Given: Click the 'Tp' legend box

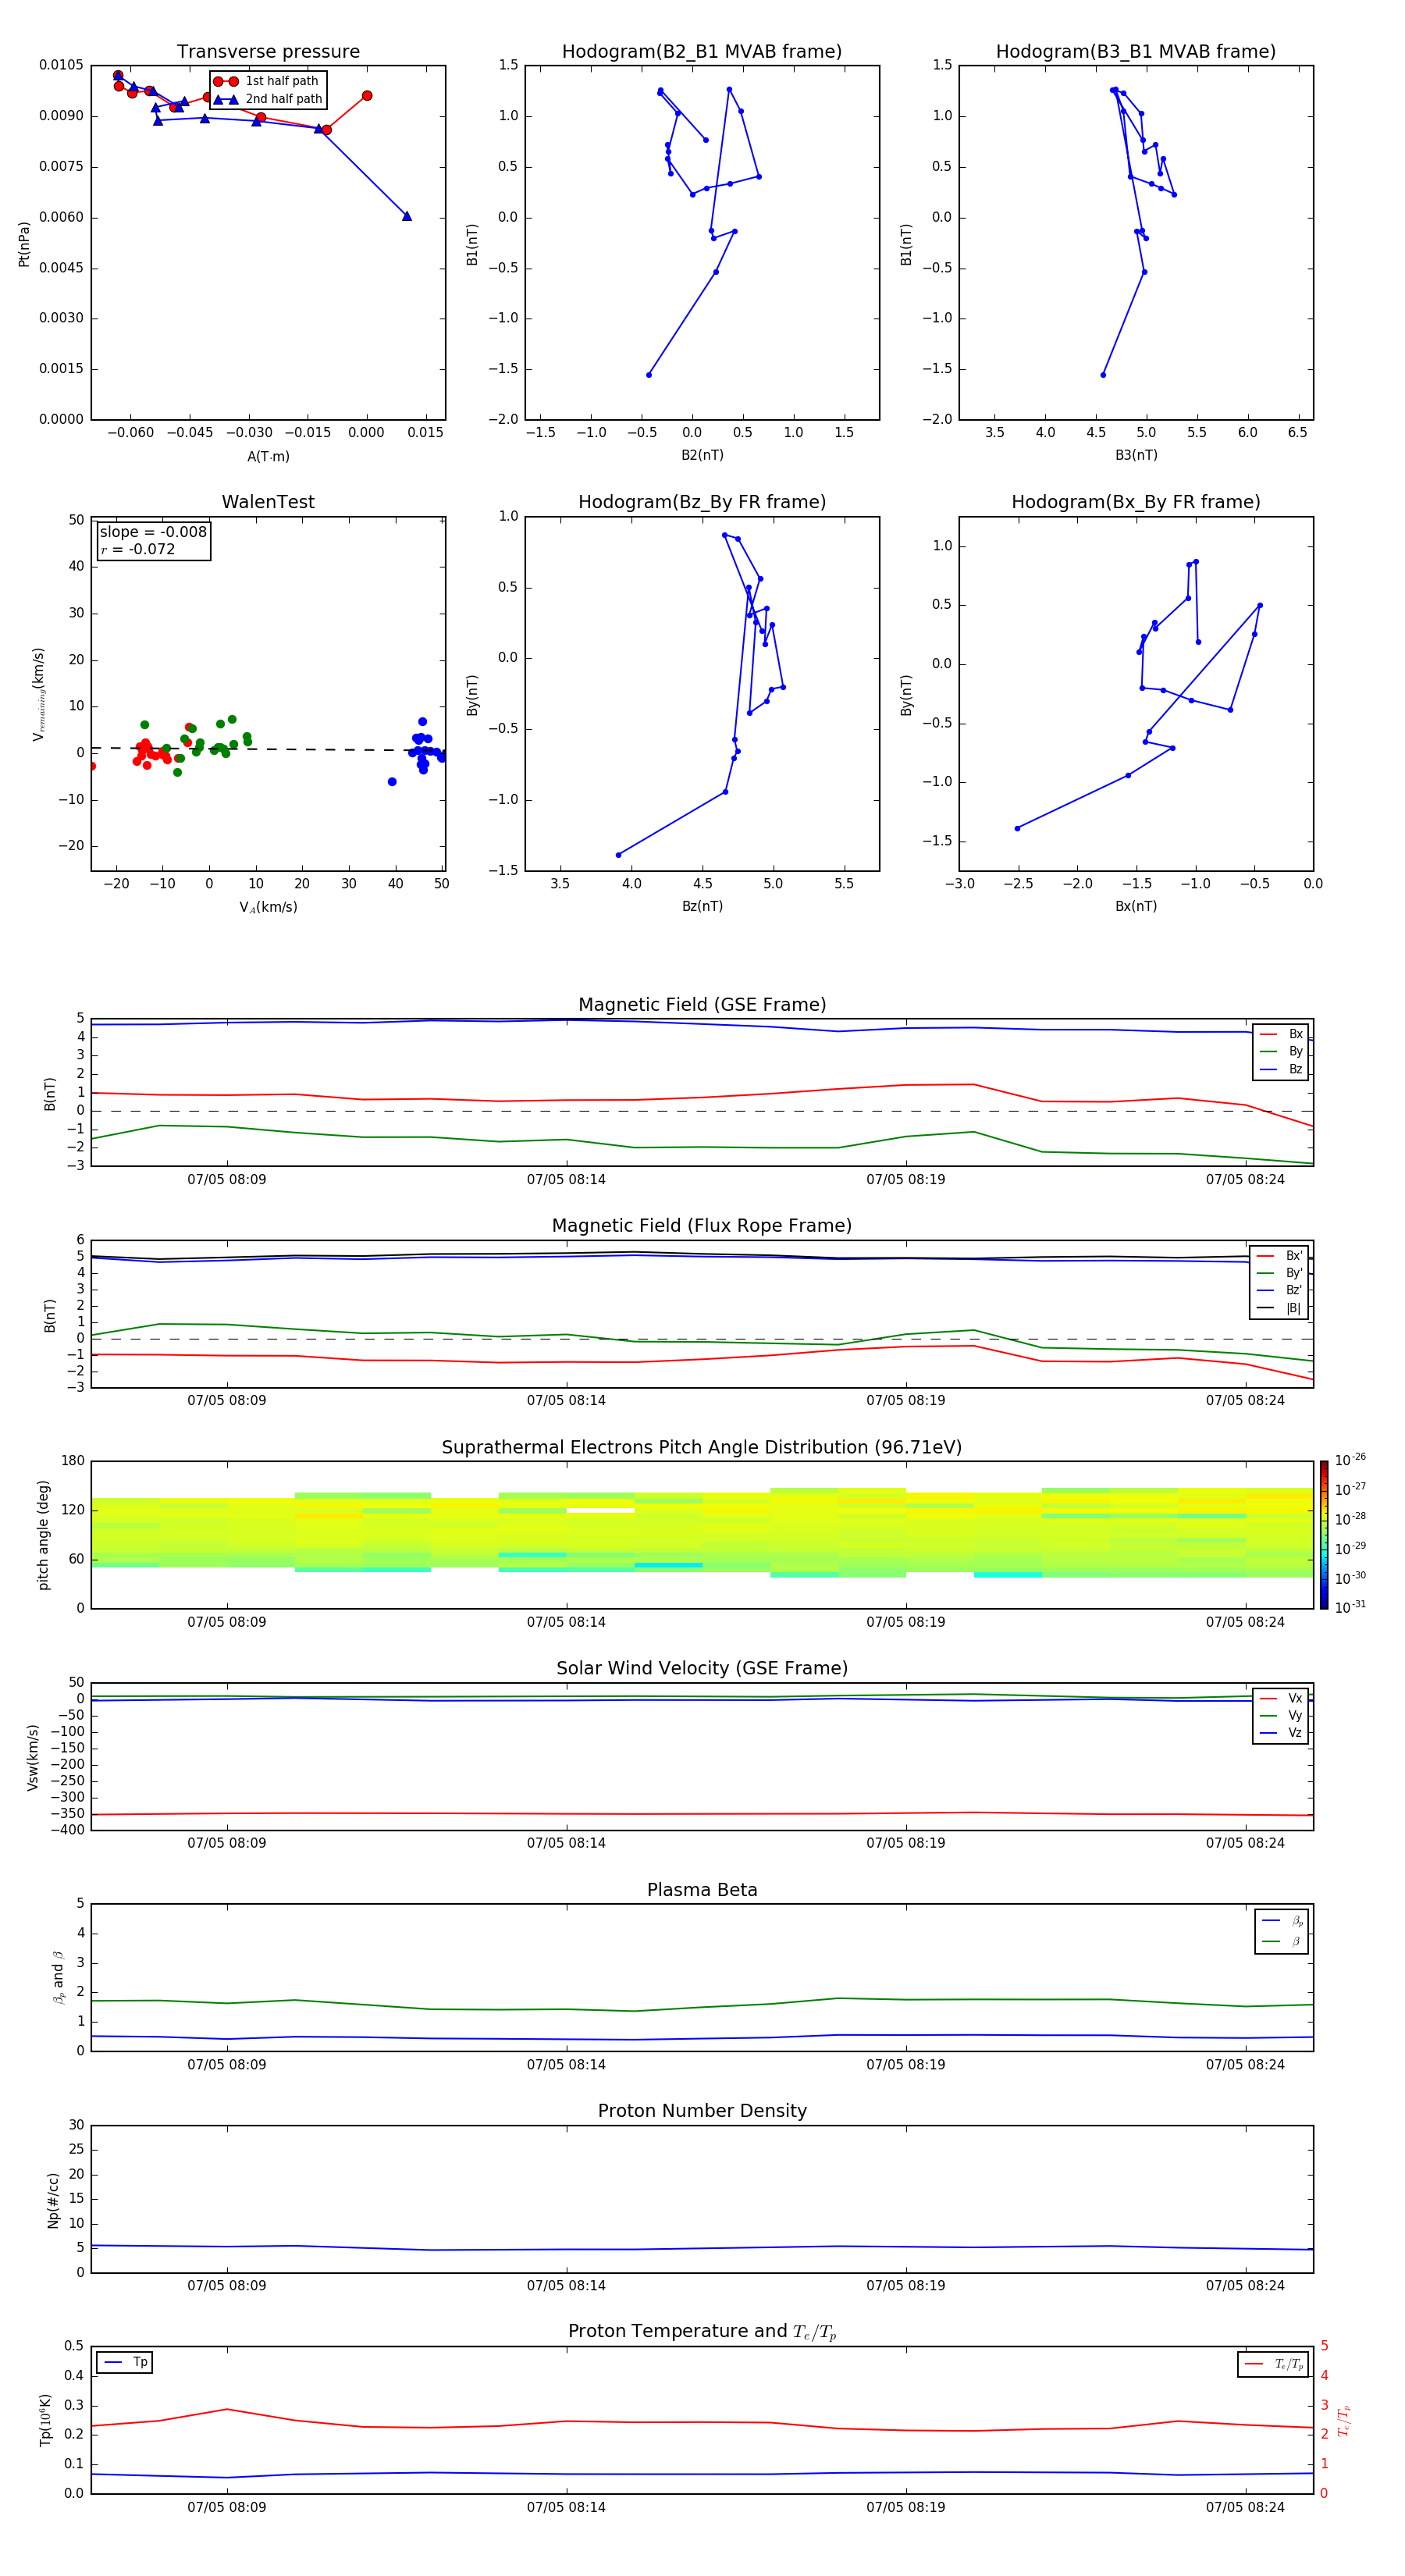Looking at the screenshot, I should 125,2363.
